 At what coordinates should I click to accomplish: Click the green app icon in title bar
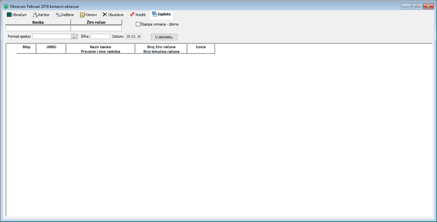(6, 6)
